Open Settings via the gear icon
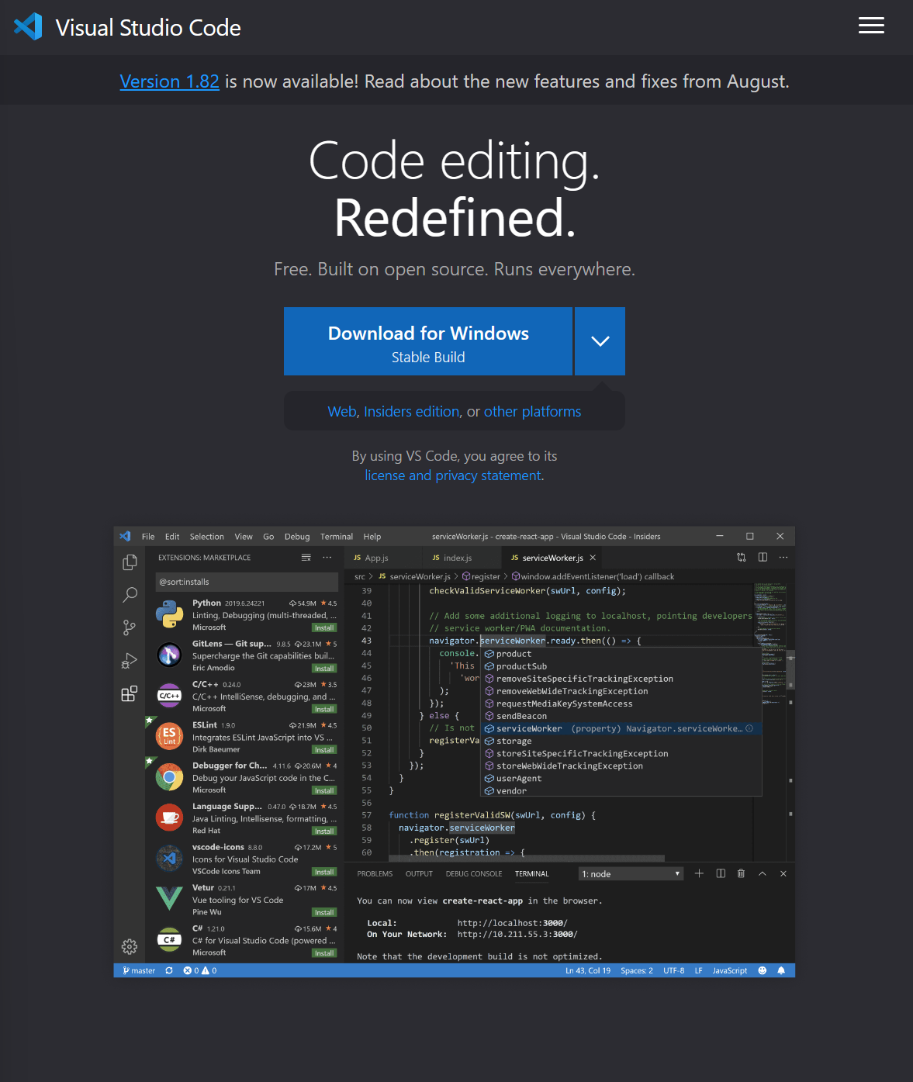The height and width of the screenshot is (1082, 913). [x=130, y=946]
